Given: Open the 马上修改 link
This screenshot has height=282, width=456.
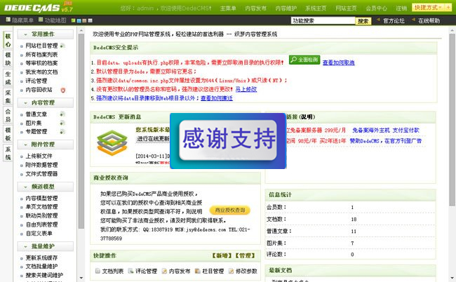Looking at the screenshot, I should tap(246, 89).
